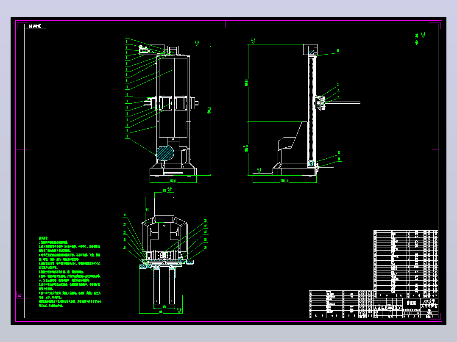The height and width of the screenshot is (342, 457).
Task: Click the roughness symbol beside the '其余' note
Action: coord(423,35)
